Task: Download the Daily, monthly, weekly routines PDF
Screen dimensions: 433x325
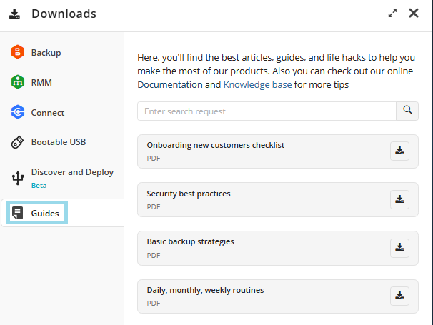Action: [x=399, y=296]
